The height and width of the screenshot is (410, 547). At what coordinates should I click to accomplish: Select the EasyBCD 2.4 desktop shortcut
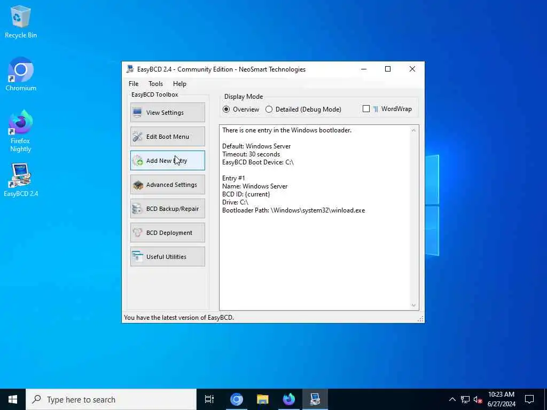[x=21, y=180]
